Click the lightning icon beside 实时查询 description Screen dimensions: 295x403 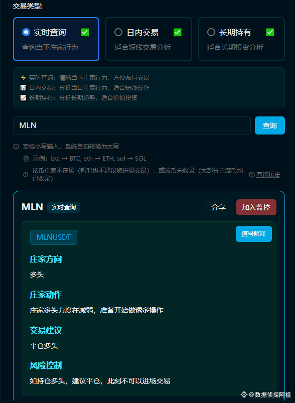point(23,78)
